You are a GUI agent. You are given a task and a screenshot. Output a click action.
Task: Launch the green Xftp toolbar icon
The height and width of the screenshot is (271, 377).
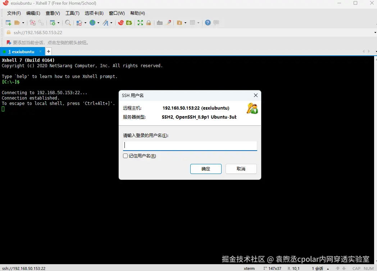pos(129,23)
